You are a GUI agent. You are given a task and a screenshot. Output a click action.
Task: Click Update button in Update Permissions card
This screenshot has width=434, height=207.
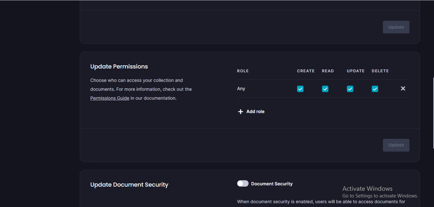pos(396,145)
